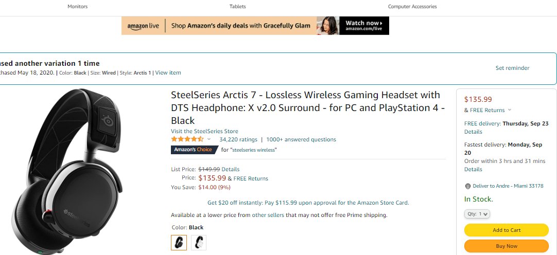Click the star rating icons

[187, 139]
